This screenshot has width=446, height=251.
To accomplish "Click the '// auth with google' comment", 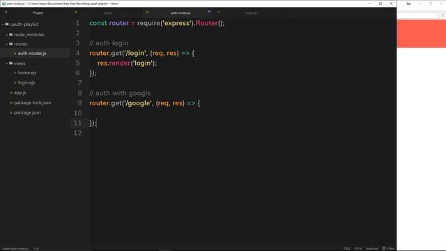I will point(120,93).
